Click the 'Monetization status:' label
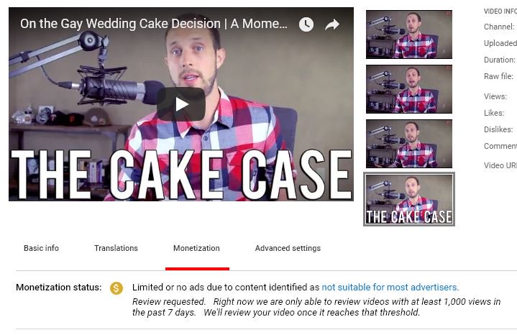Screen dimensions: 517x335 click(59, 287)
